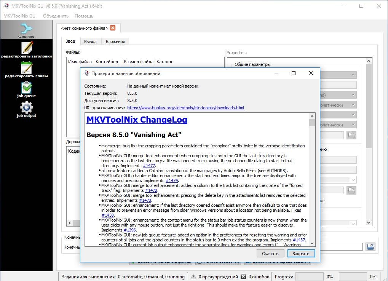
Task: Expand the dropdown ending with 'nd)'
Action: [353, 95]
